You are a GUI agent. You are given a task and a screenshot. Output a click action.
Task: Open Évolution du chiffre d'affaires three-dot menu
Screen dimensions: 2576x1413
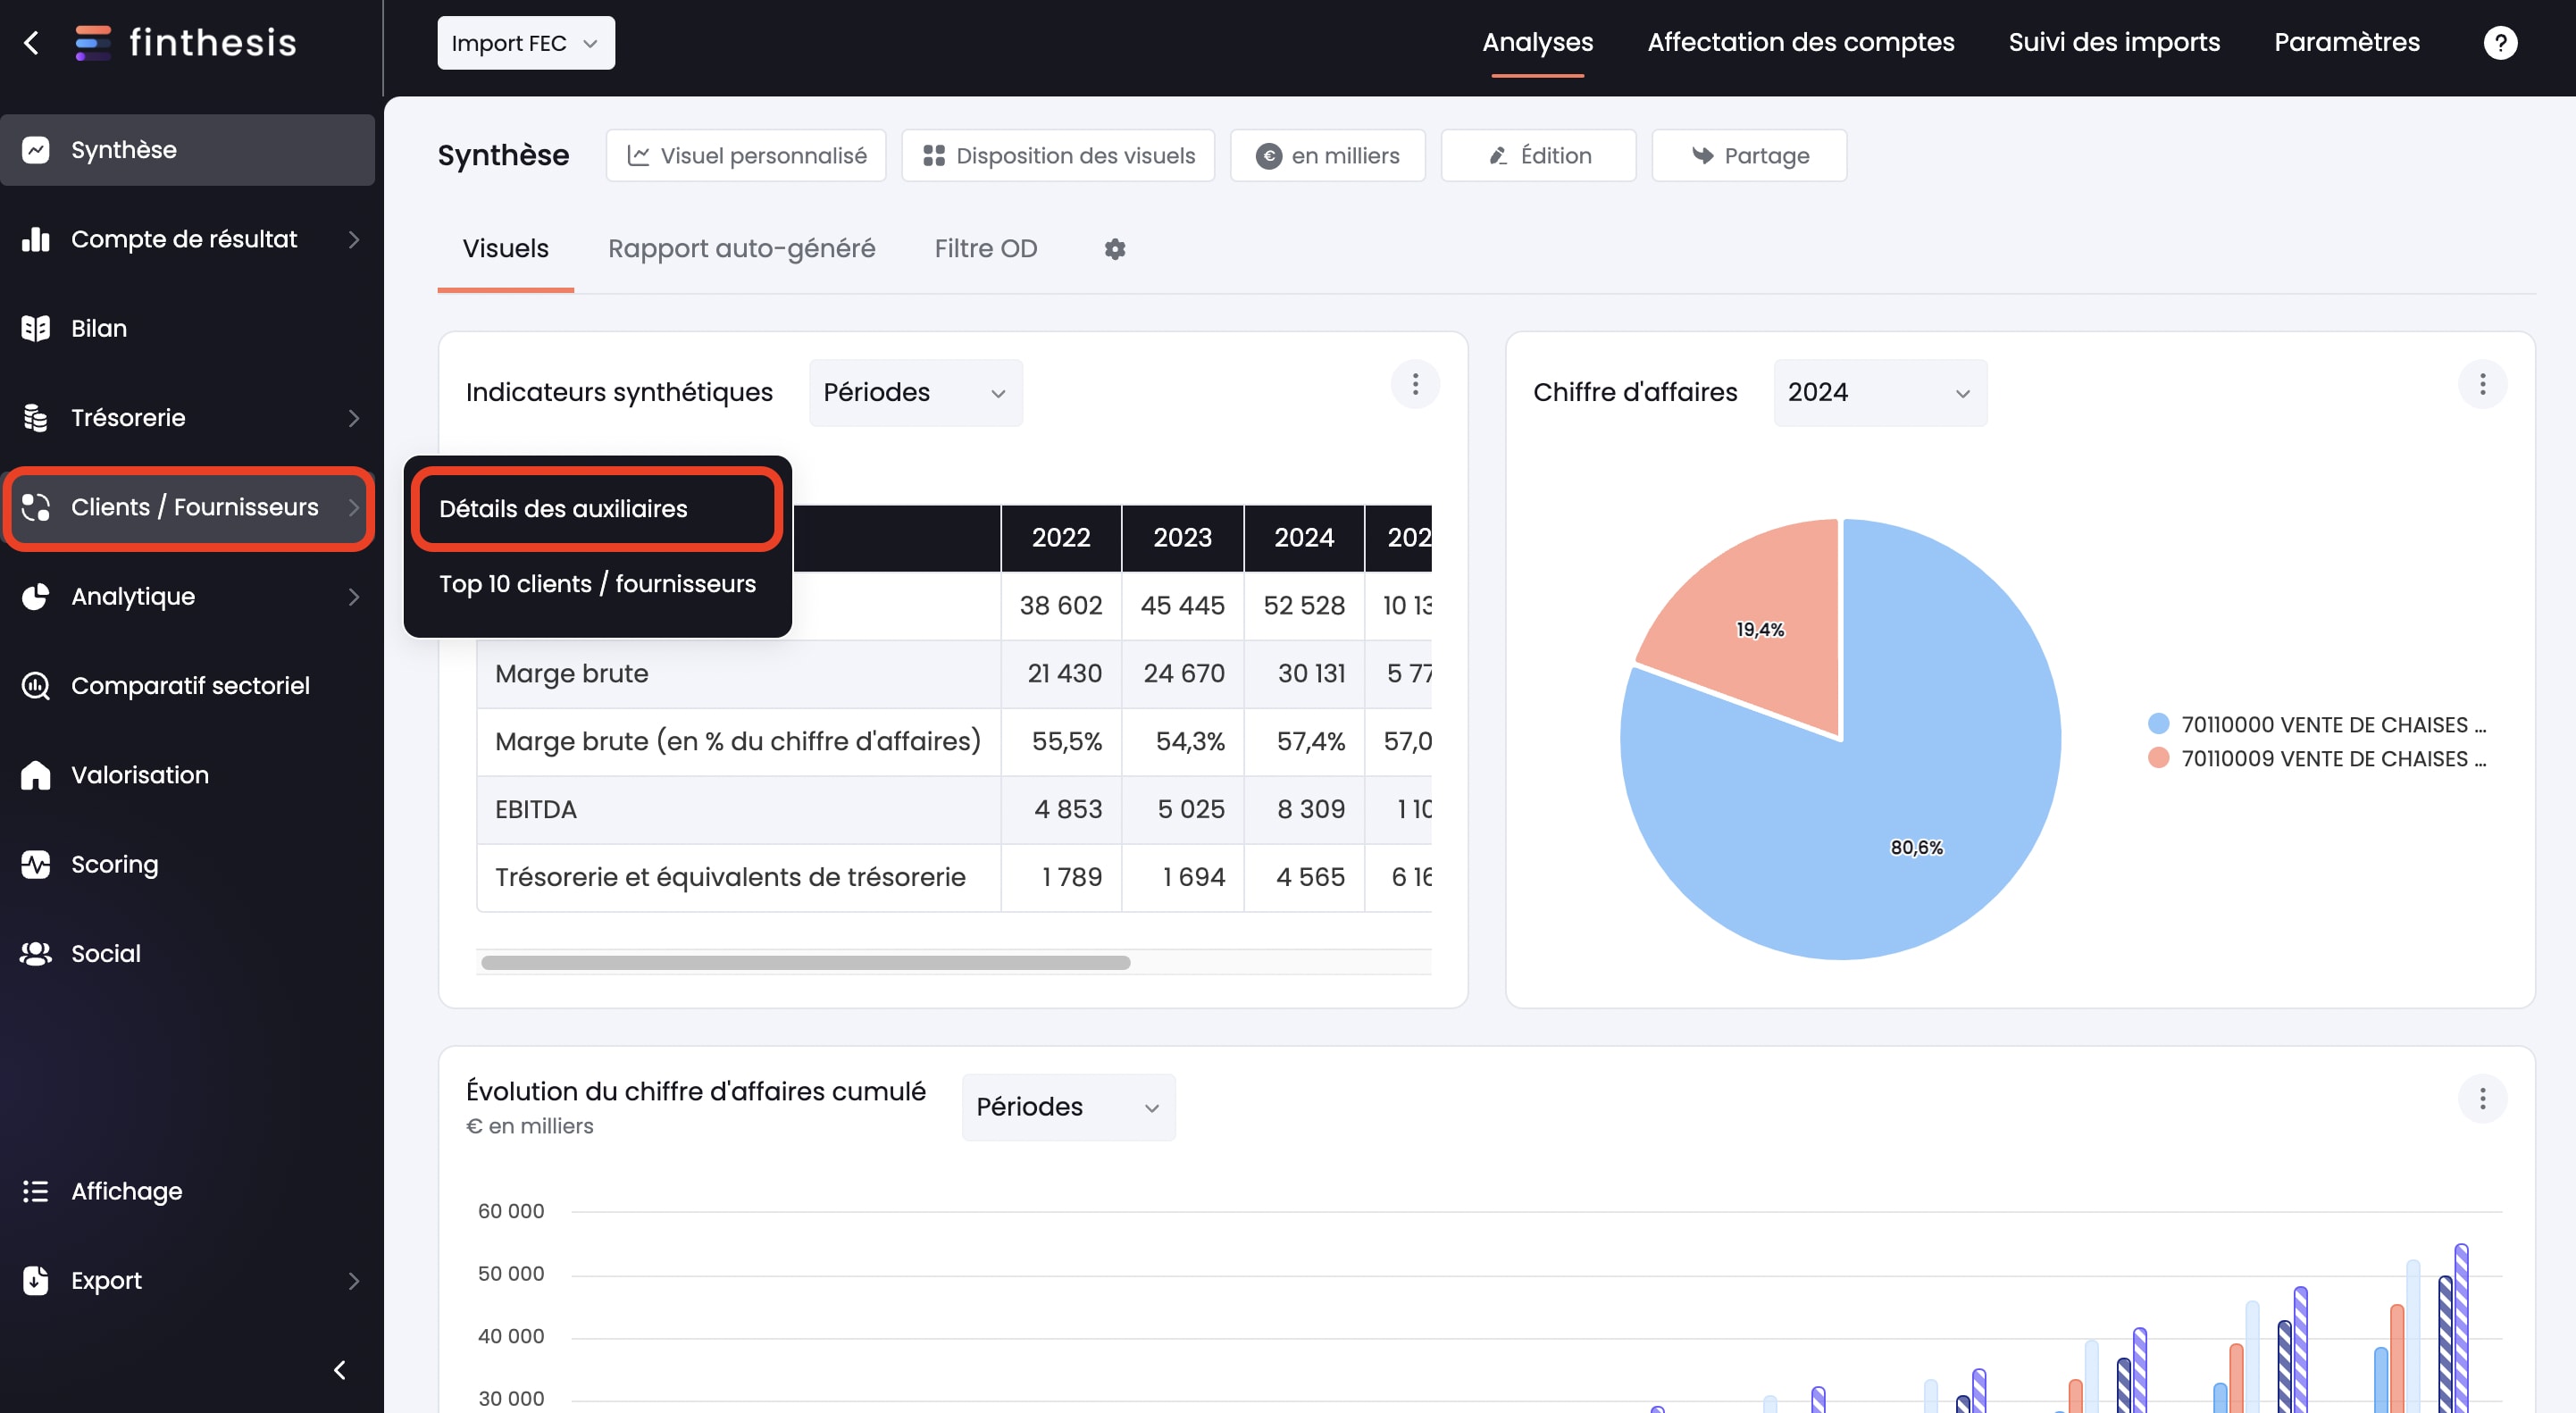click(x=2482, y=1100)
